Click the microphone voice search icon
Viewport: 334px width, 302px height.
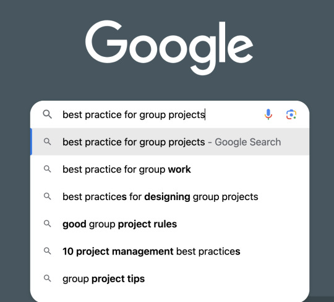click(x=268, y=114)
